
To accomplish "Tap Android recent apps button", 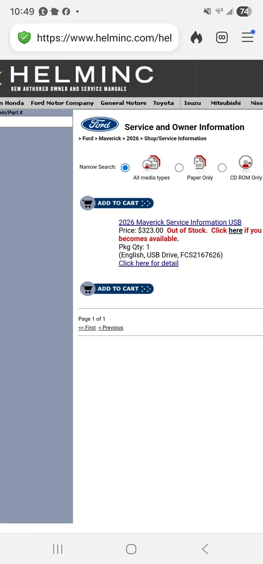I will pos(58,549).
